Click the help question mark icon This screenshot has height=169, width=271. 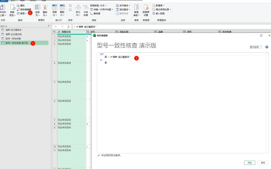267,47
